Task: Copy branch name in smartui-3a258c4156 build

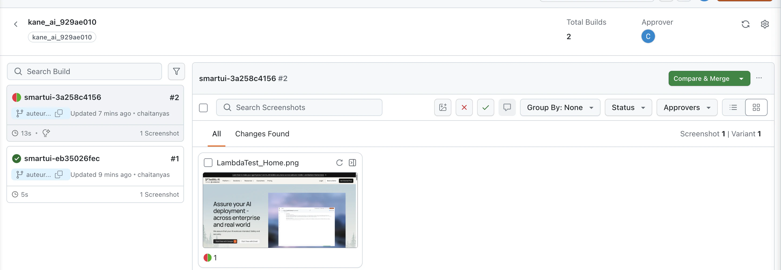Action: (59, 113)
